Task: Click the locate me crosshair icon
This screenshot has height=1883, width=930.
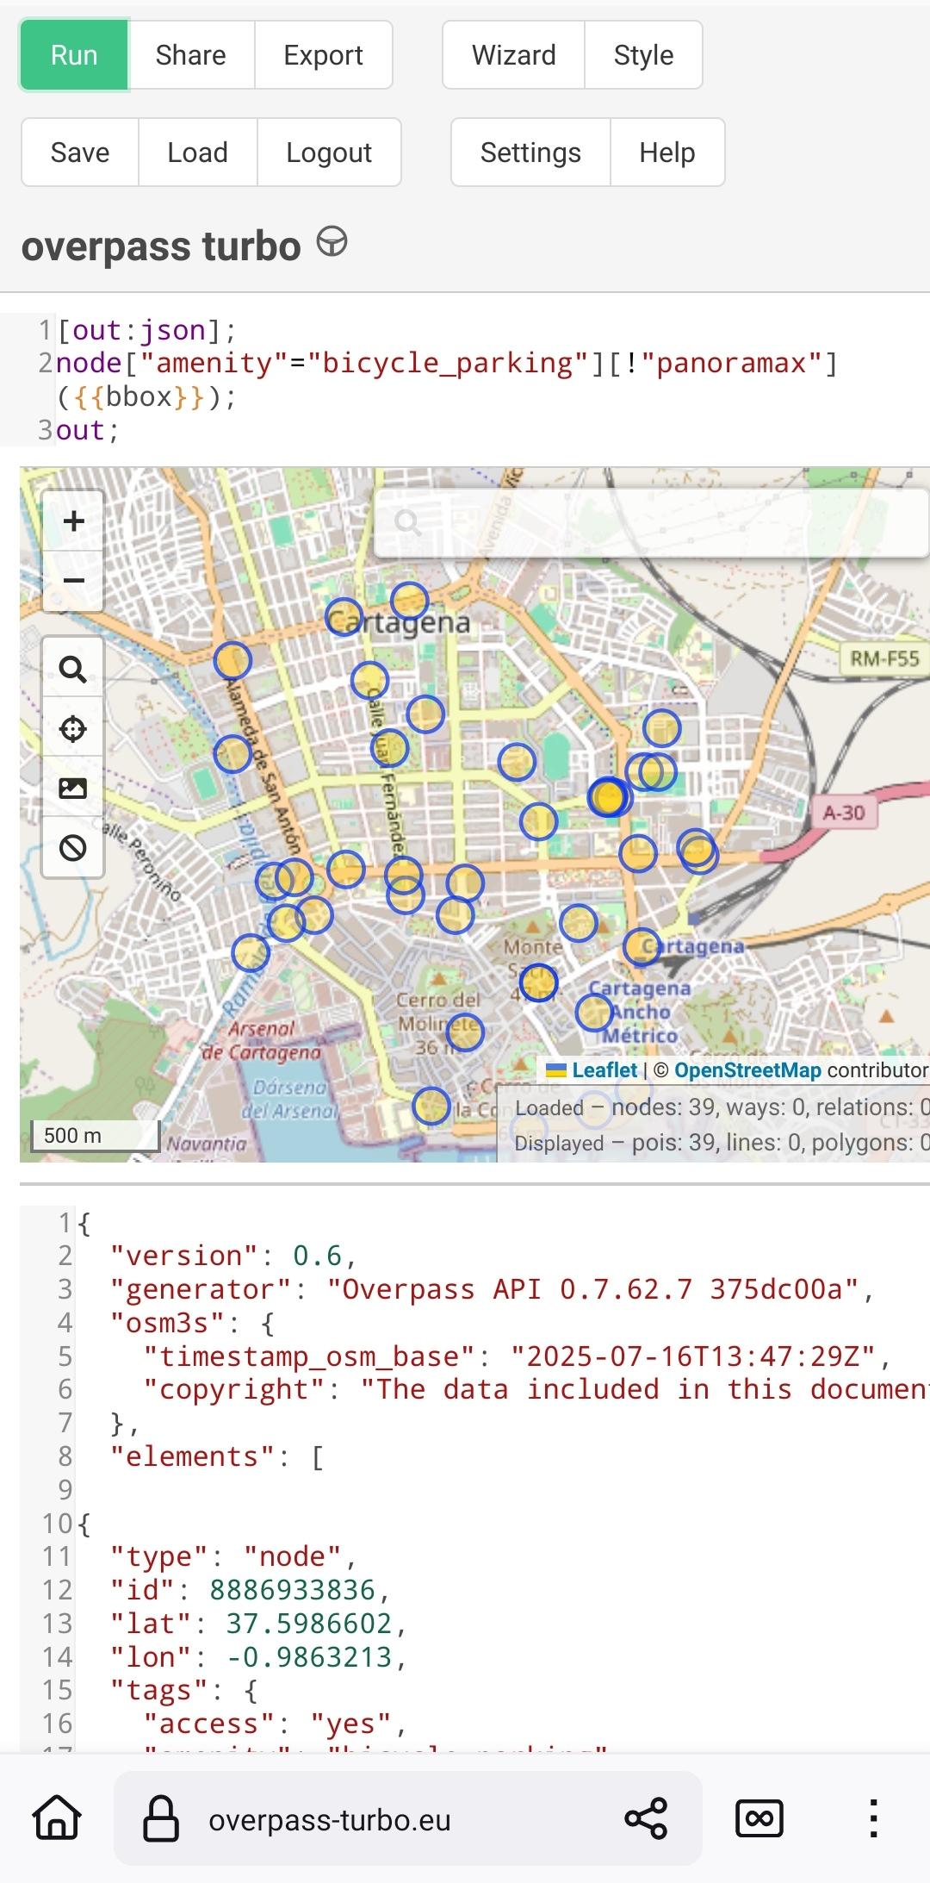Action: (73, 729)
